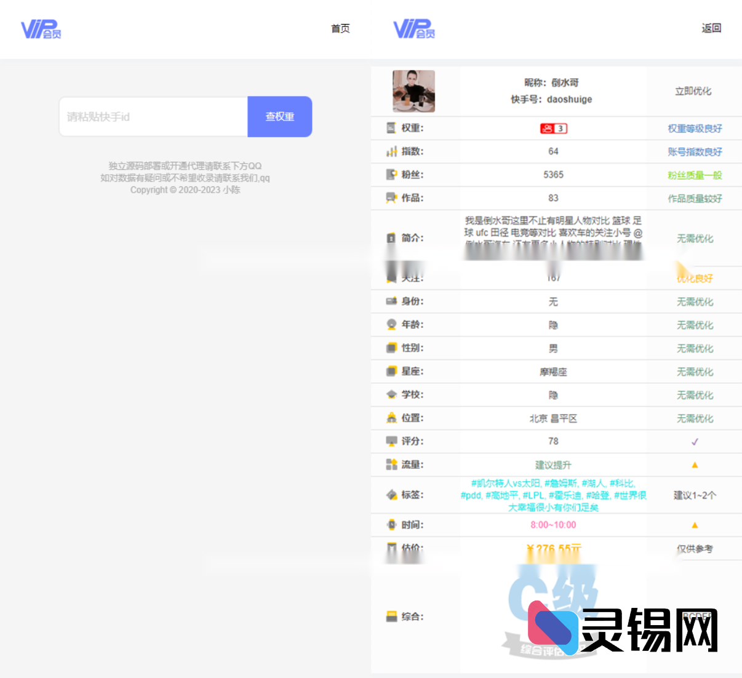This screenshot has height=678, width=742.
Task: Expand the yellow triangle beside 时间 row
Action: pyautogui.click(x=695, y=525)
